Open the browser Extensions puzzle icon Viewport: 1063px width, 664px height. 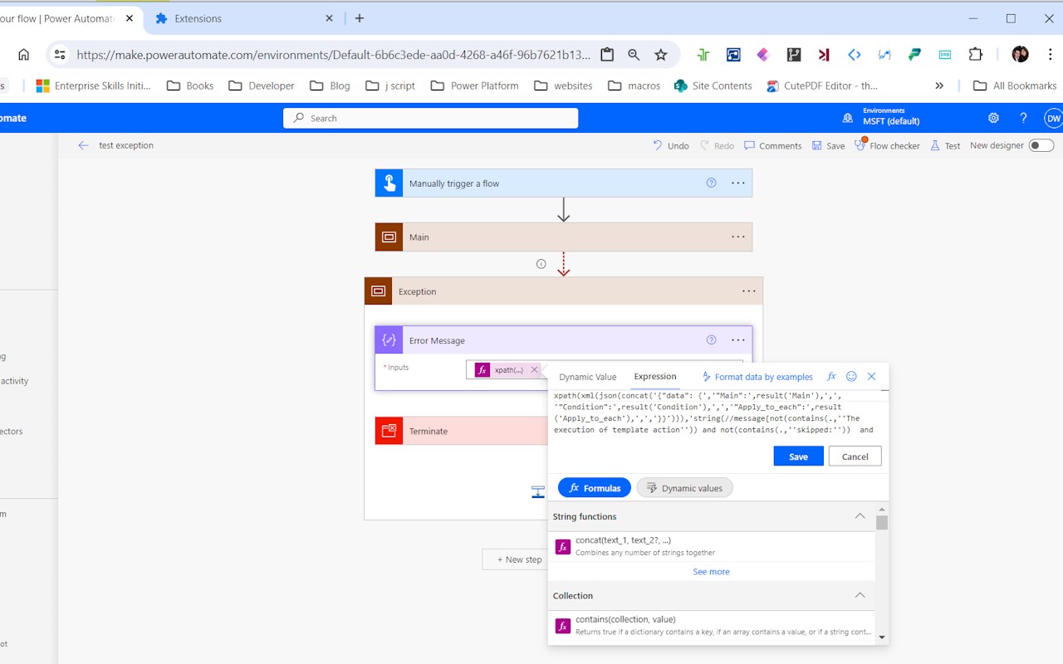(976, 55)
